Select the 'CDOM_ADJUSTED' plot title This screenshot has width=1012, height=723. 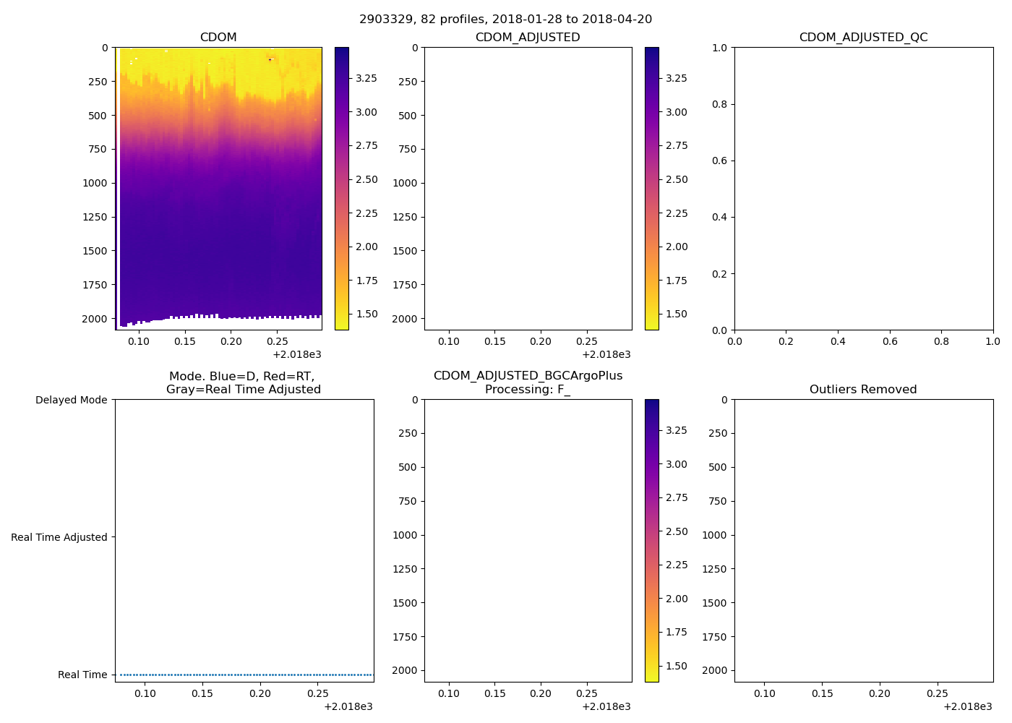528,37
